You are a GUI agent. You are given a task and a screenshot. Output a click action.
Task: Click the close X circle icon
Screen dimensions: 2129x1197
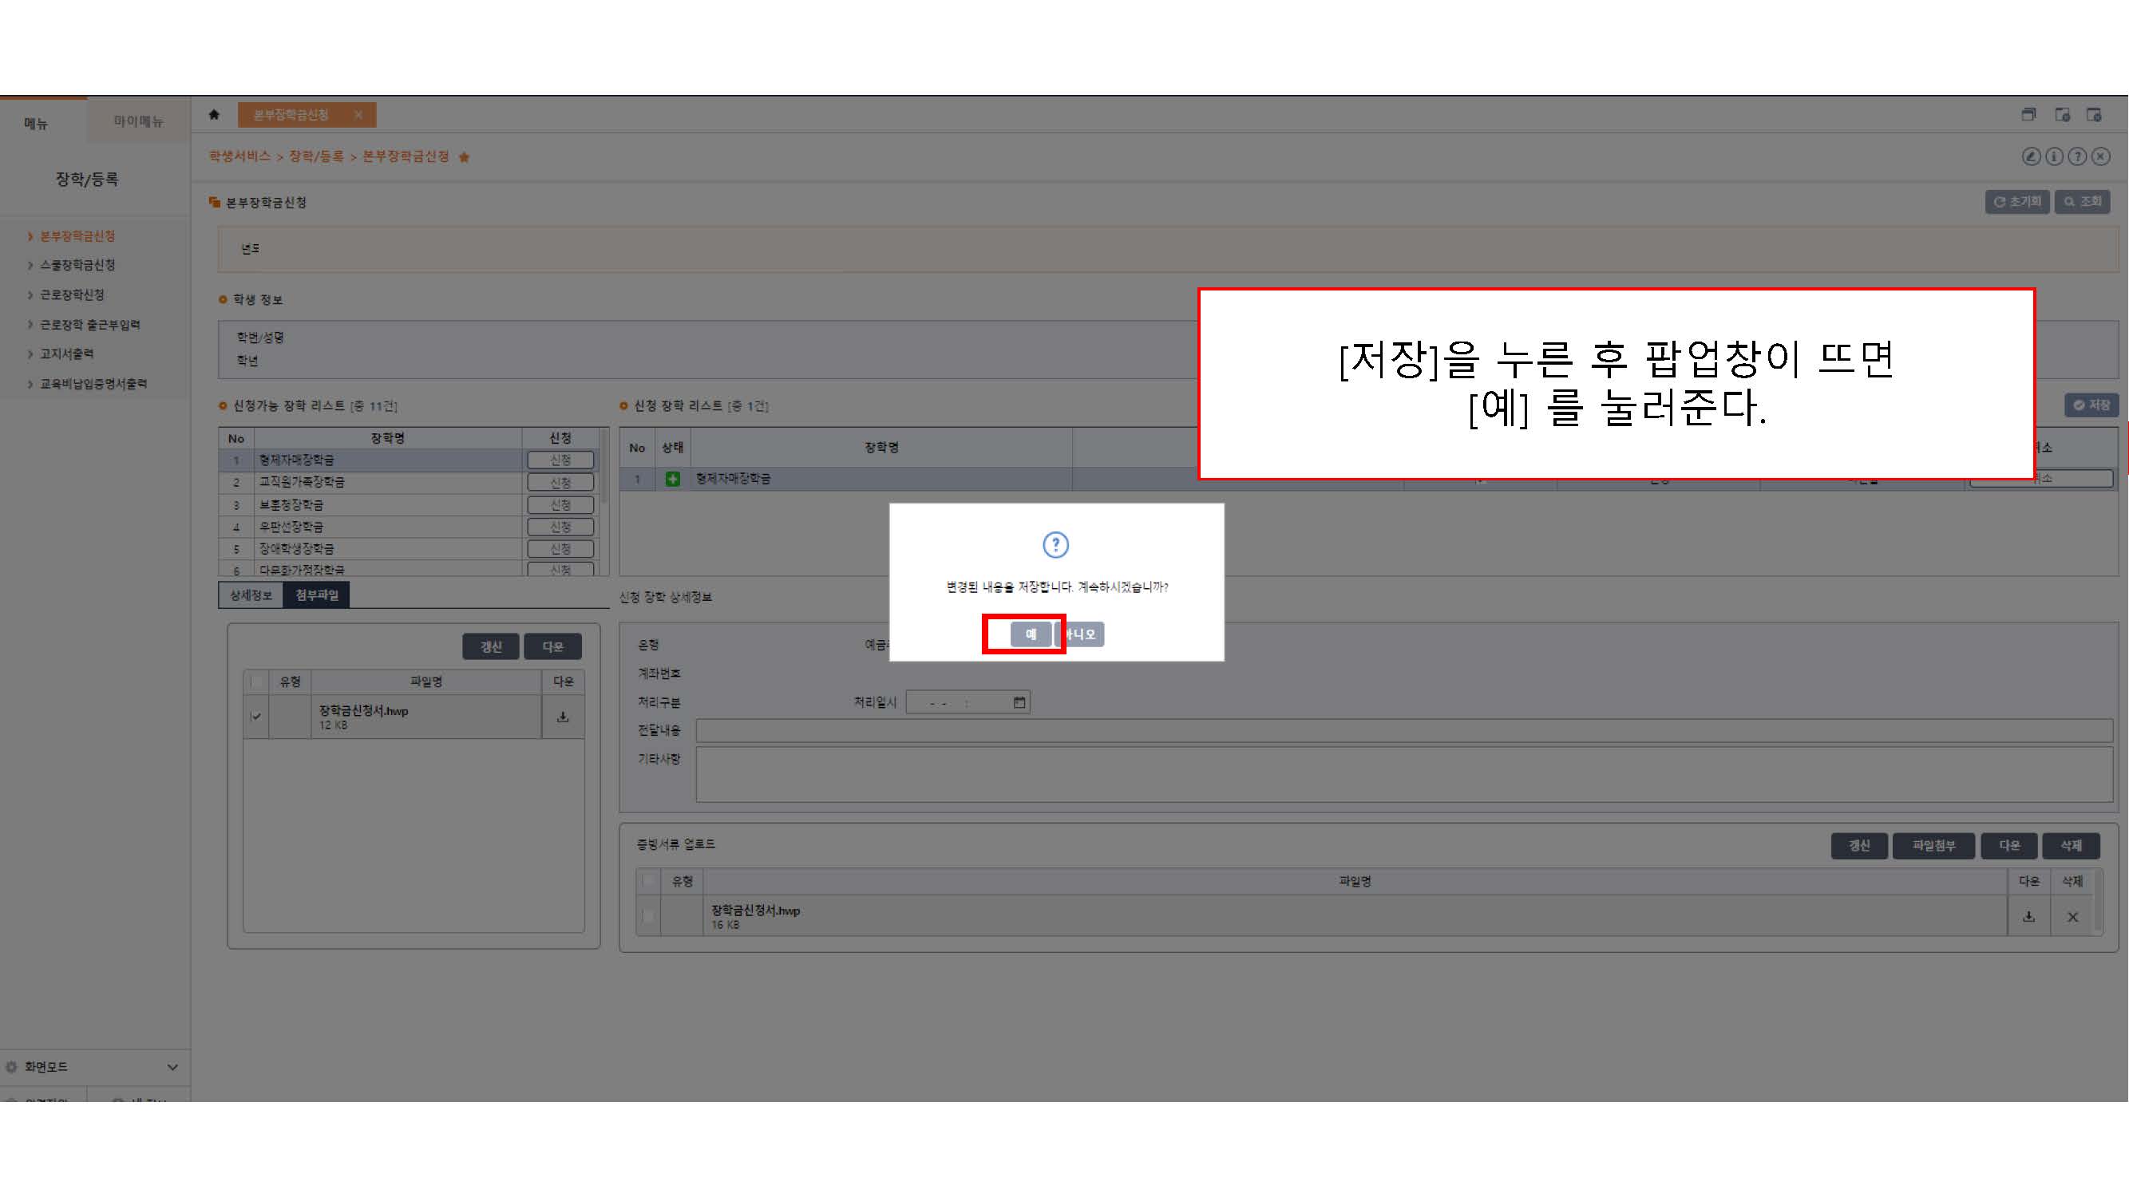pos(2100,156)
